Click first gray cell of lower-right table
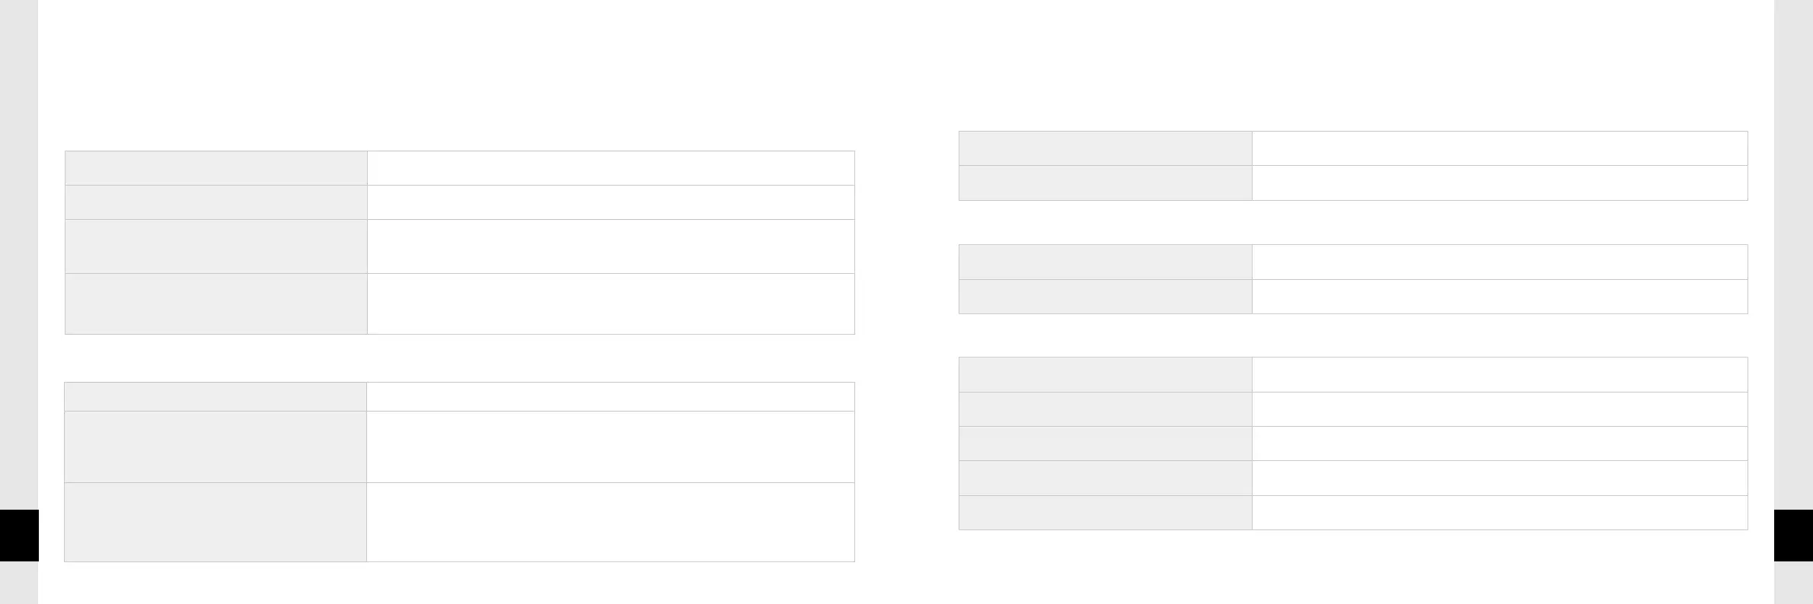This screenshot has height=604, width=1813. point(1105,374)
